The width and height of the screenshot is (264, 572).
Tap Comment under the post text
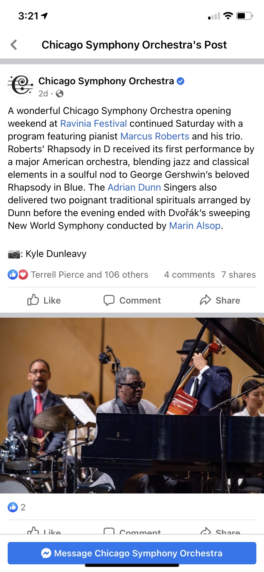(x=132, y=300)
